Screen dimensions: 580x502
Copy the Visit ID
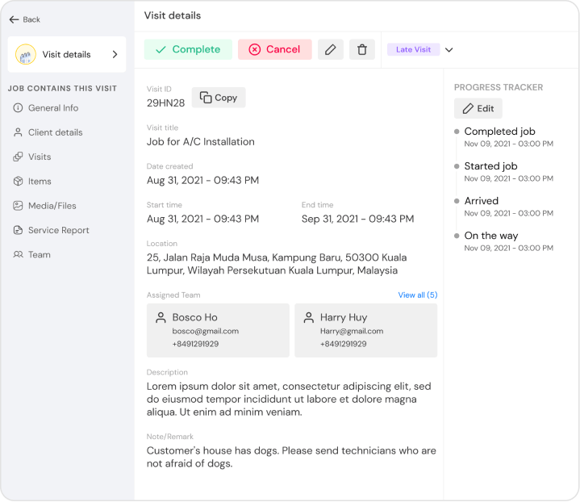click(219, 98)
